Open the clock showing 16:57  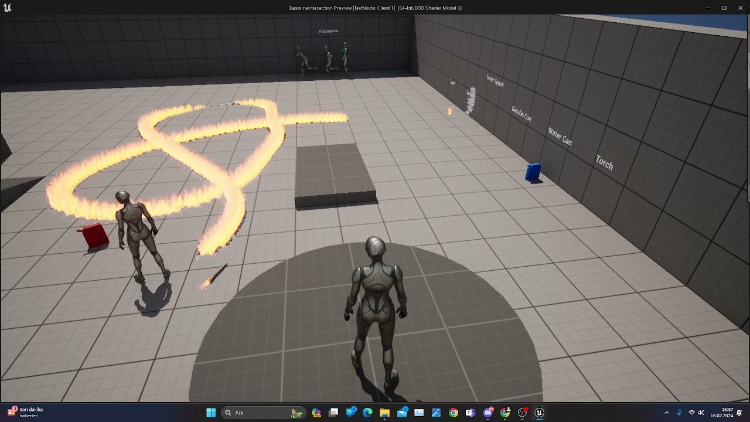(x=722, y=413)
